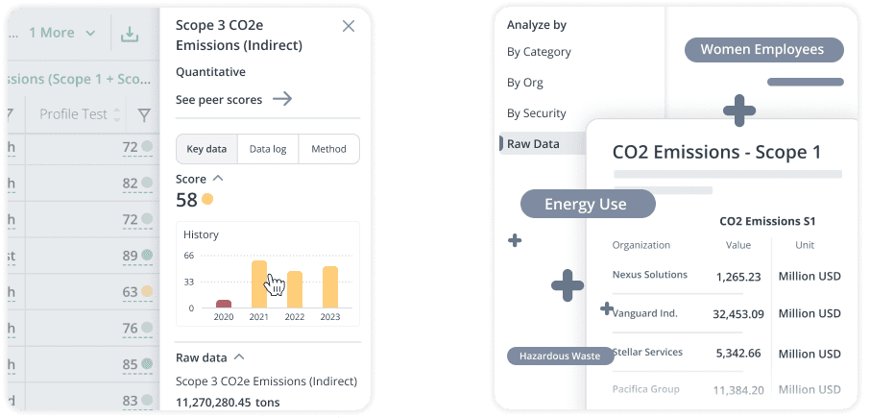
Task: Click the small plus icon below Energy Use
Action: pos(515,240)
